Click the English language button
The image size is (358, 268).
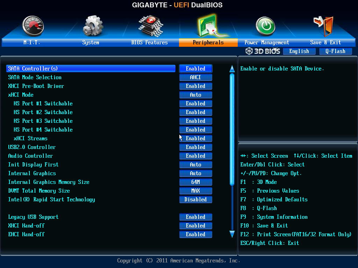pos(299,51)
